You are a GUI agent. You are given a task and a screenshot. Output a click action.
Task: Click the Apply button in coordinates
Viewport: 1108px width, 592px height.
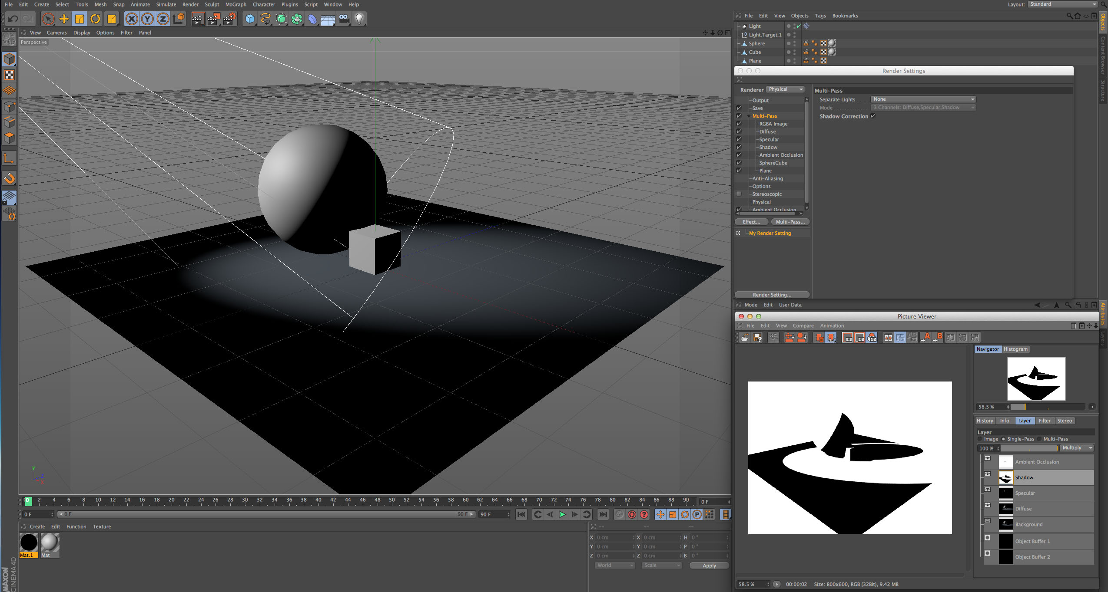[x=709, y=566]
